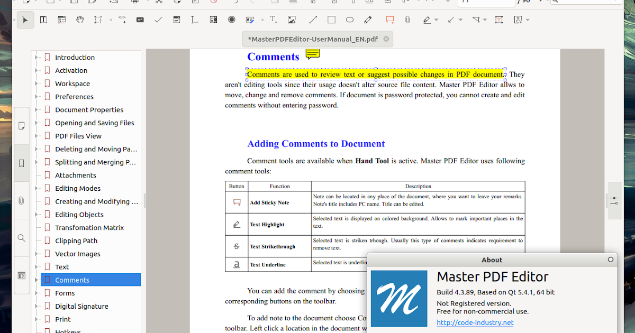This screenshot has width=635, height=333.
Task: Click the Master PDF Editor logo in About
Action: point(399,299)
